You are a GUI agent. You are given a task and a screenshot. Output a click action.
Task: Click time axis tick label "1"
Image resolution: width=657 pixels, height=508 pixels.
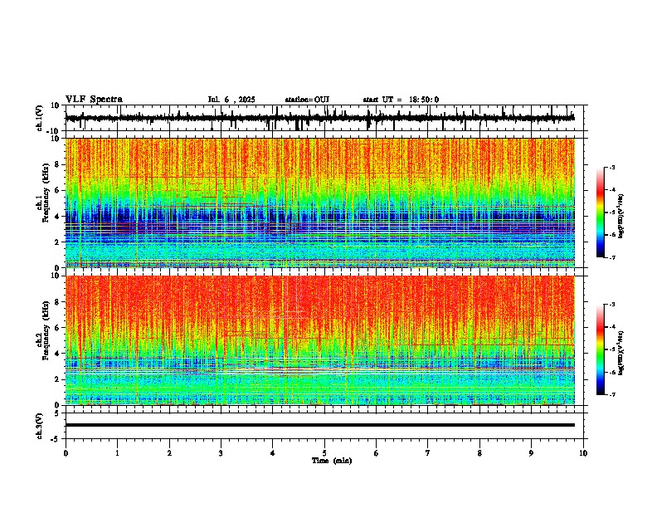pyautogui.click(x=117, y=453)
